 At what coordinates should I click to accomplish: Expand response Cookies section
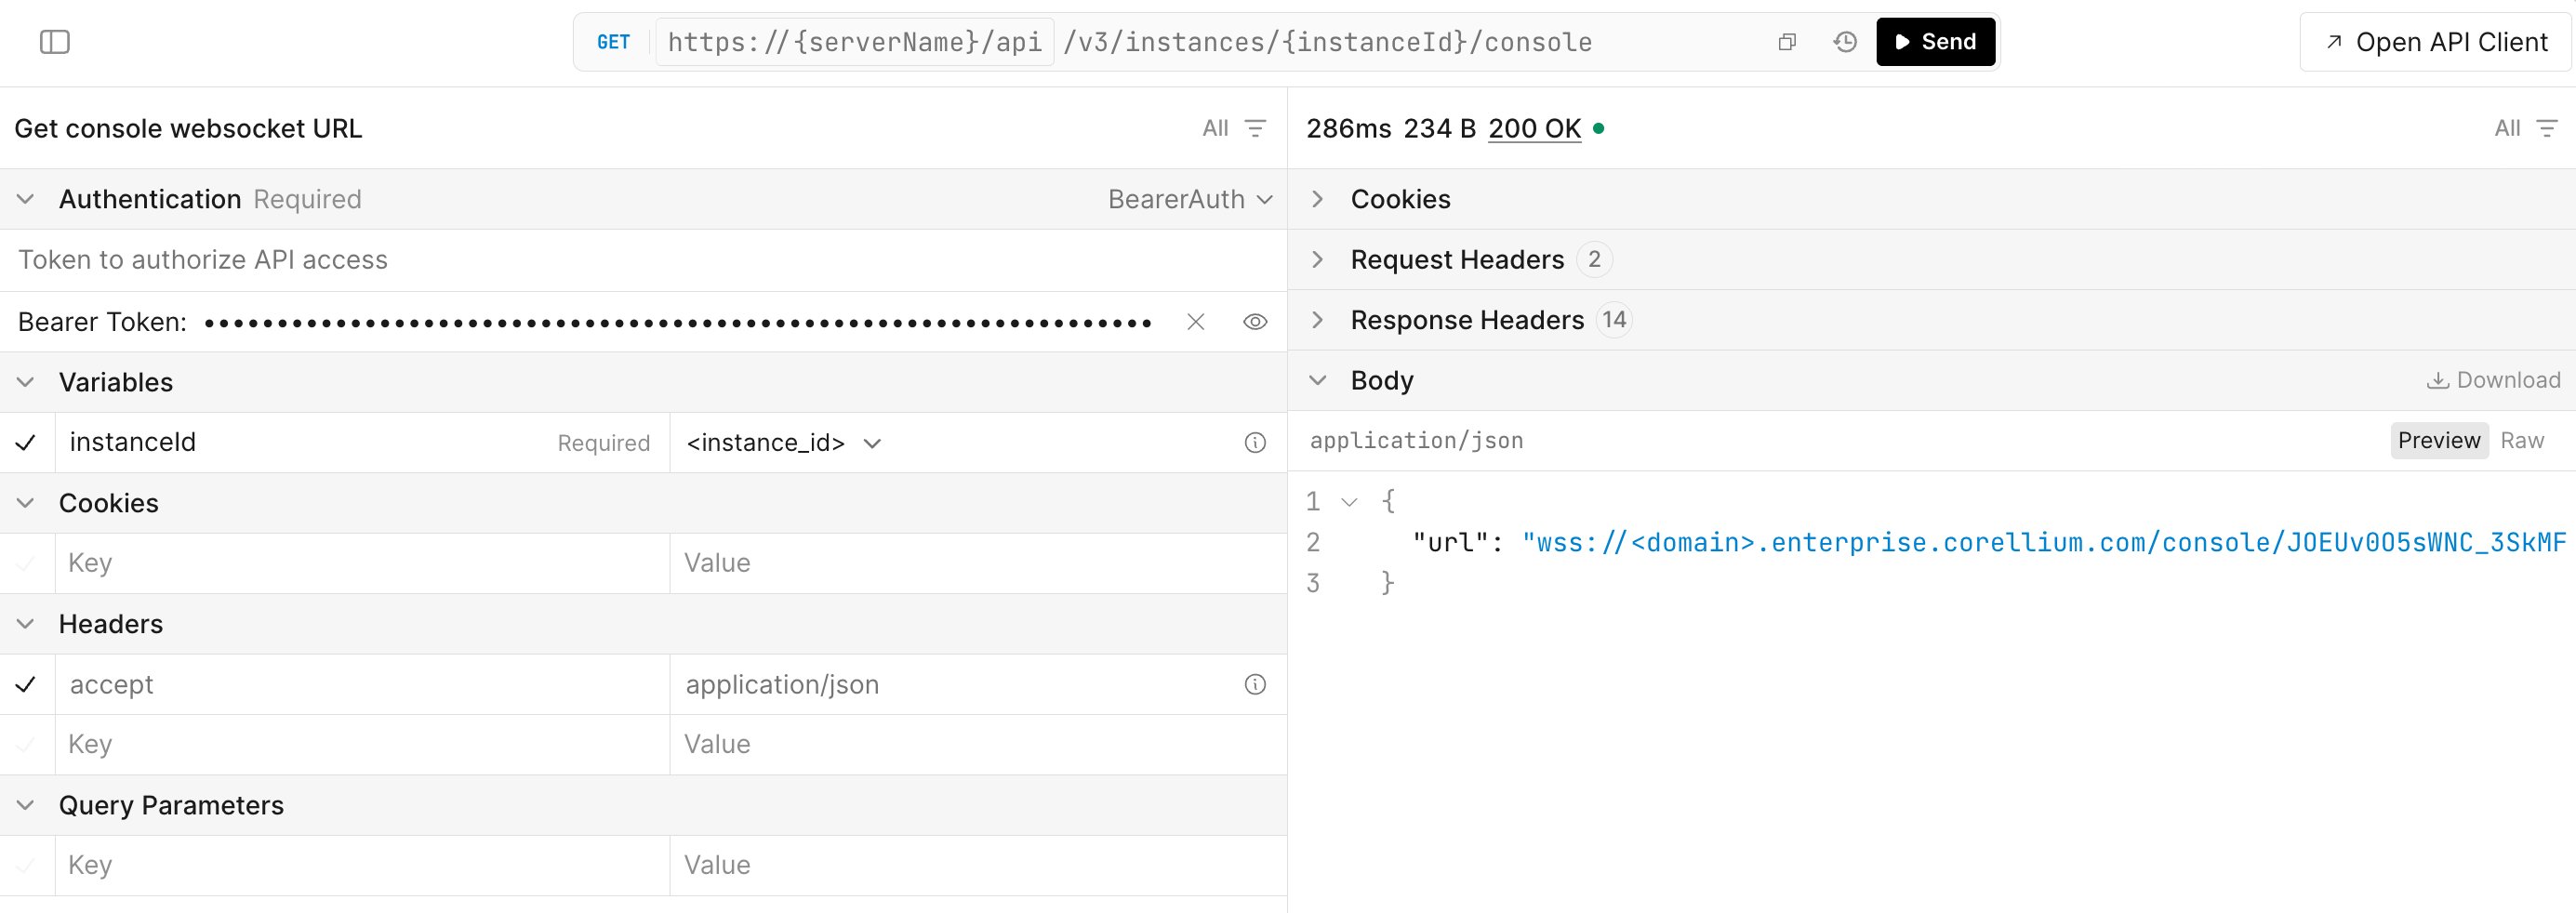coord(1318,199)
